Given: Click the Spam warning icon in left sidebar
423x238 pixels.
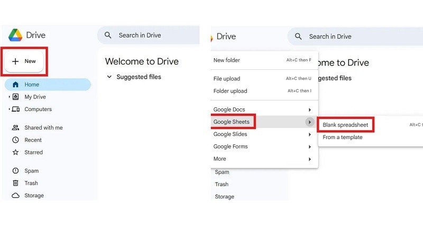Looking at the screenshot, I should pos(16,170).
